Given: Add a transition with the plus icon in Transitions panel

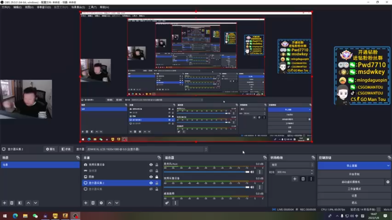Looking at the screenshot, I should point(295,179).
